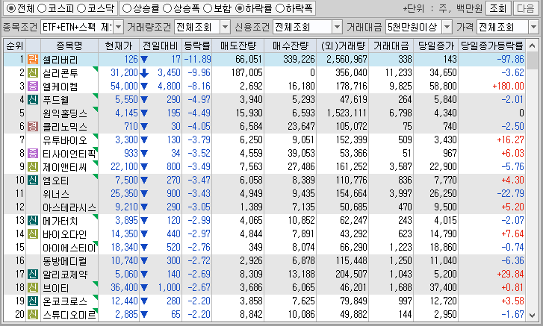Sort by 매수잔량 column header
This screenshot has height=326, width=543.
291,46
